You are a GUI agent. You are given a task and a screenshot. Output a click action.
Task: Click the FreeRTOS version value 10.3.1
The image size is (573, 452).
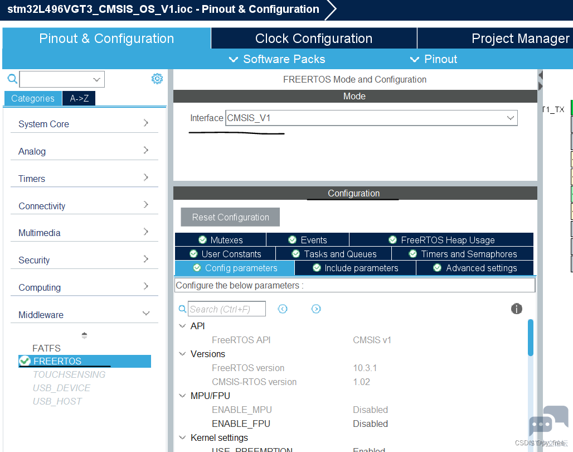pyautogui.click(x=365, y=368)
